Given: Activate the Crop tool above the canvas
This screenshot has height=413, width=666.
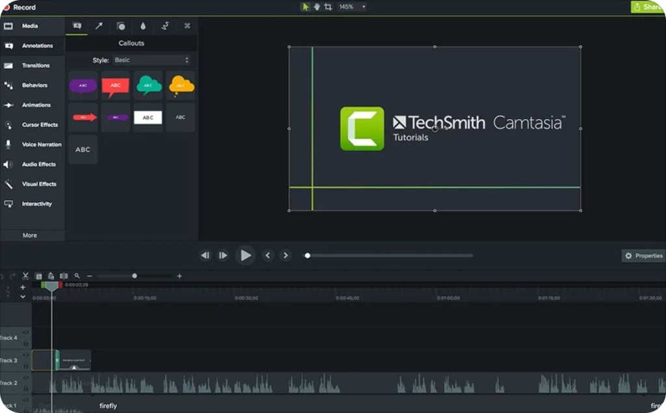Looking at the screenshot, I should click(328, 7).
